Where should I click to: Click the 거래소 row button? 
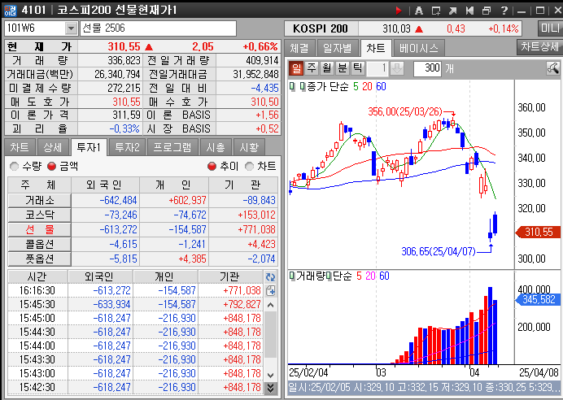(x=40, y=200)
